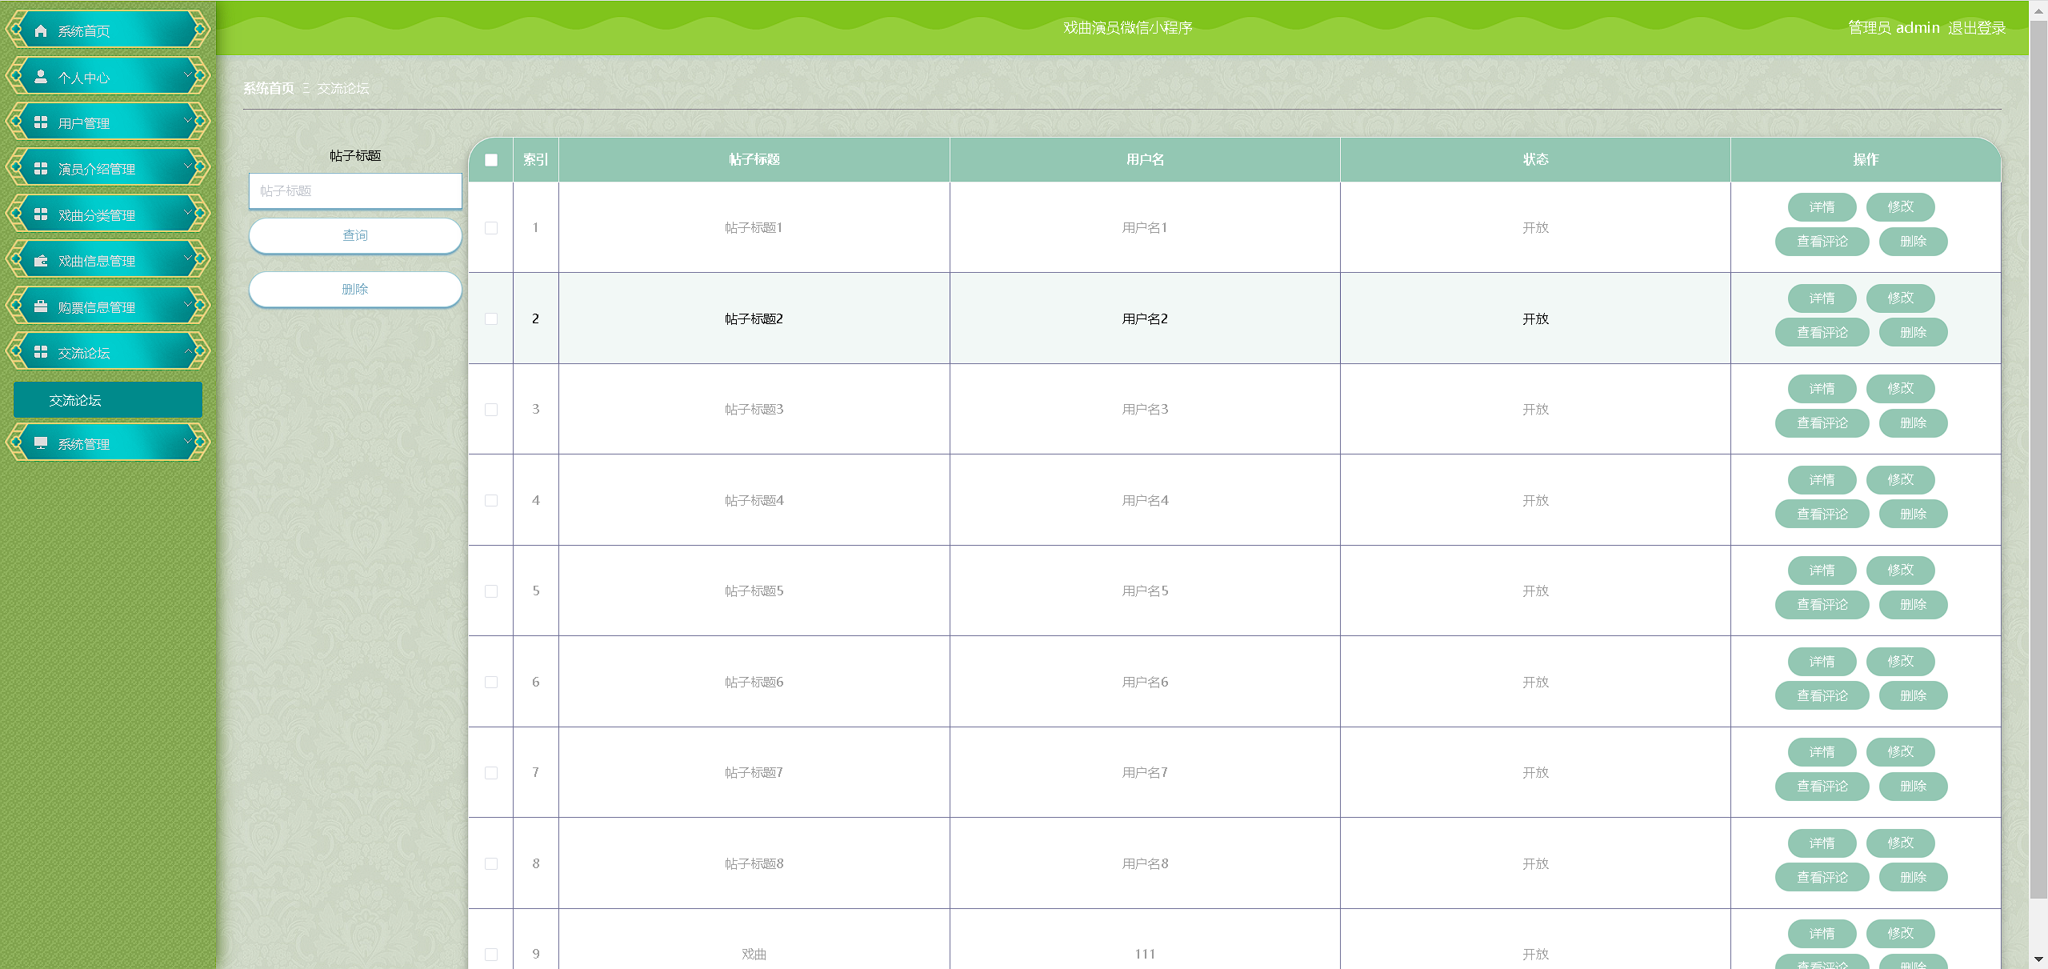Viewport: 2048px width, 969px height.
Task: Click the person icon beside 个人中心
Action: pos(41,77)
